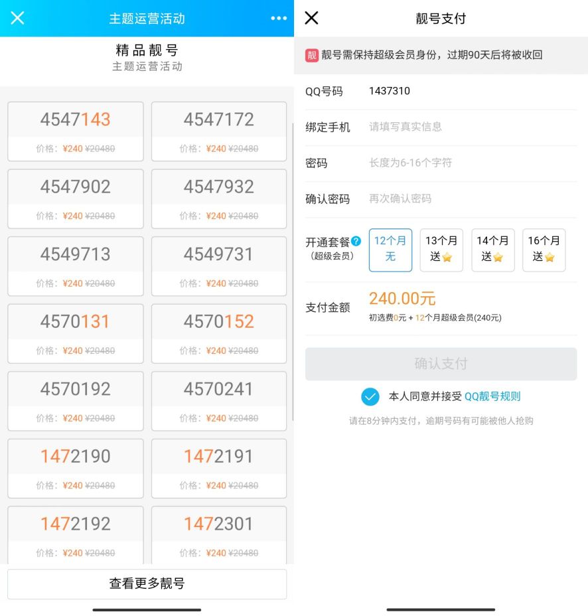Open the three-dot more options menu
The height and width of the screenshot is (616, 588).
[279, 18]
